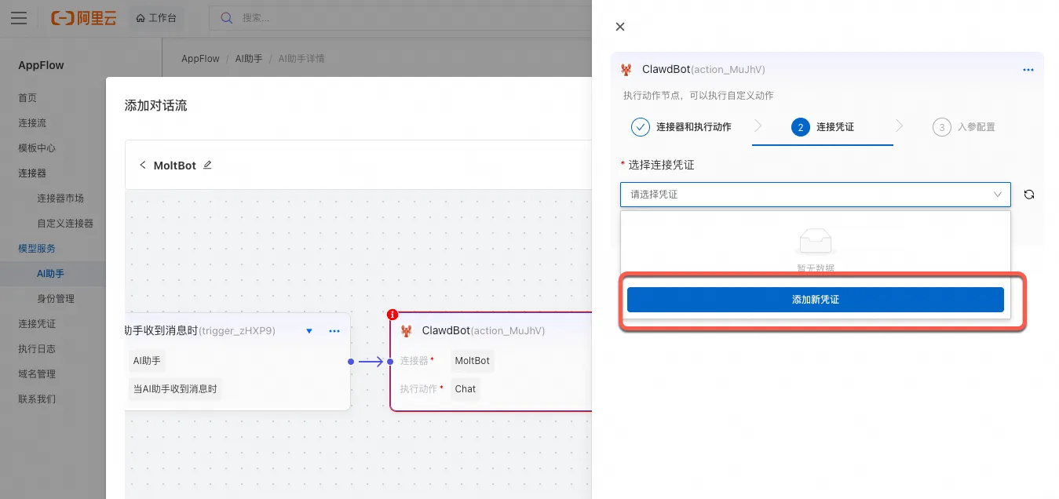This screenshot has height=499, width=1059.
Task: Open 身份管理 in the sidebar
Action: click(x=56, y=299)
